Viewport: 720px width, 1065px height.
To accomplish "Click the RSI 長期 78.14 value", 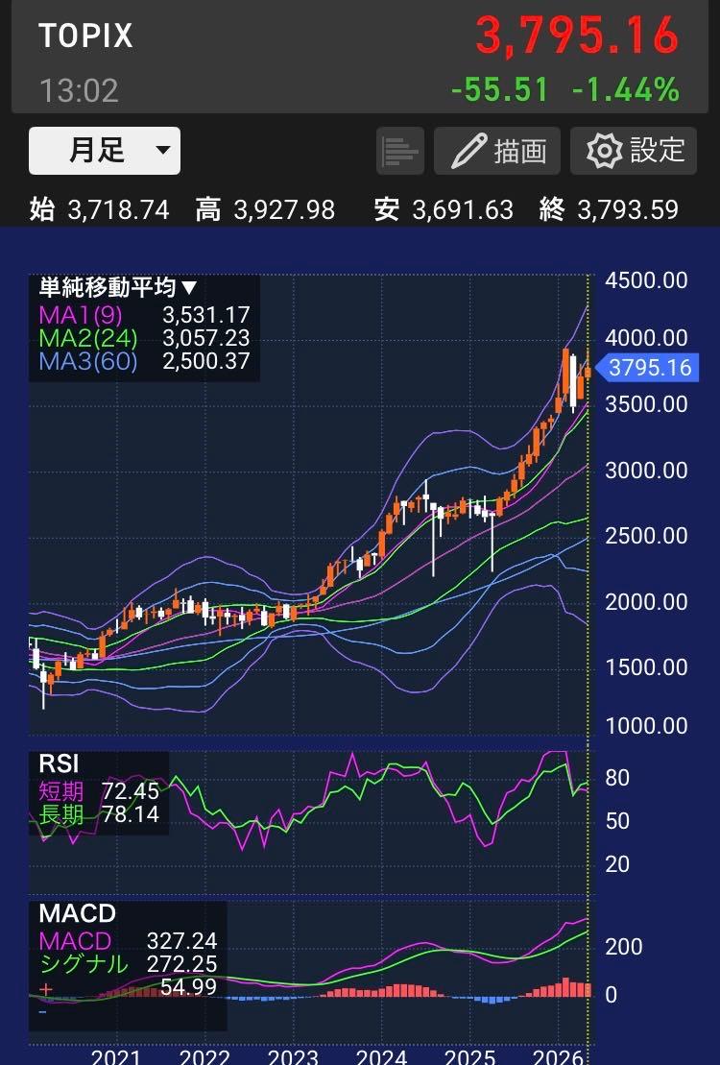I will (130, 813).
